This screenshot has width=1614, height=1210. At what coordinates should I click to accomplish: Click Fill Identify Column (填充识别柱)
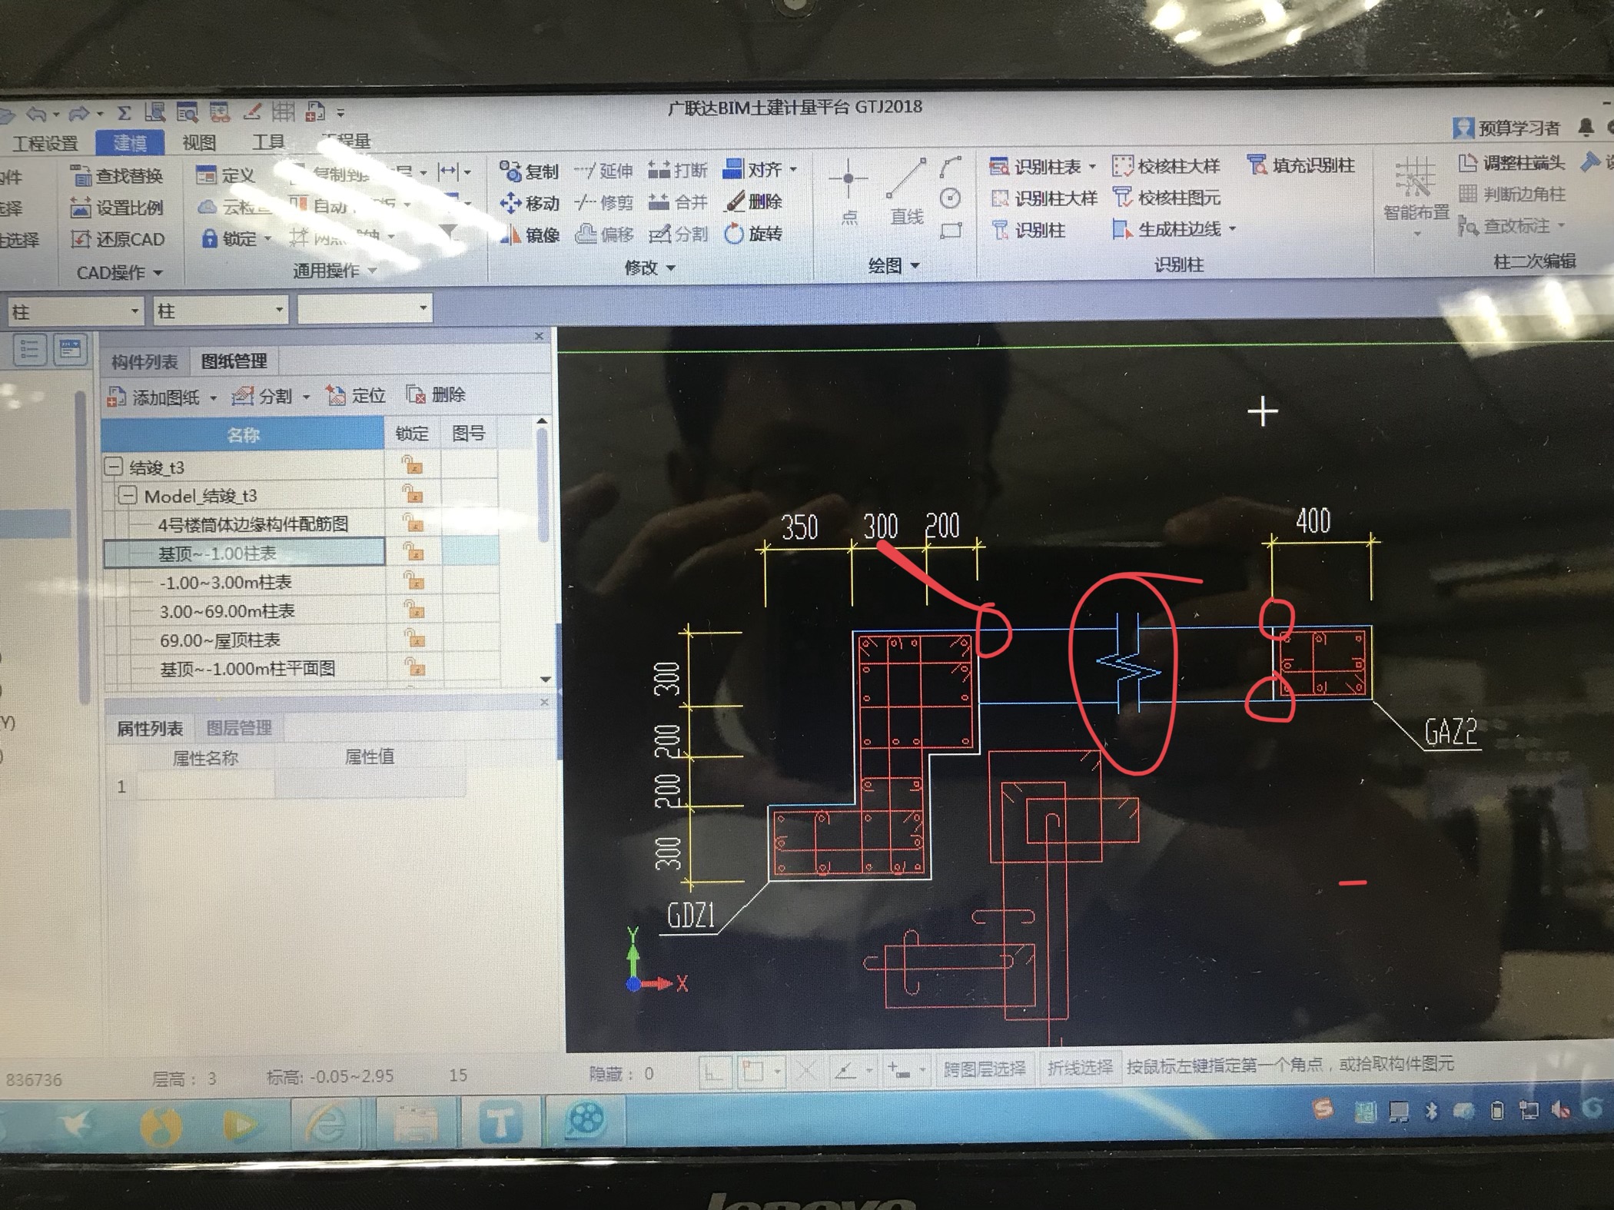[x=1300, y=165]
